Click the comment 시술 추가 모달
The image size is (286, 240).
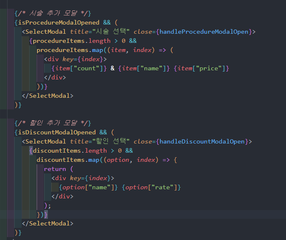(53, 13)
